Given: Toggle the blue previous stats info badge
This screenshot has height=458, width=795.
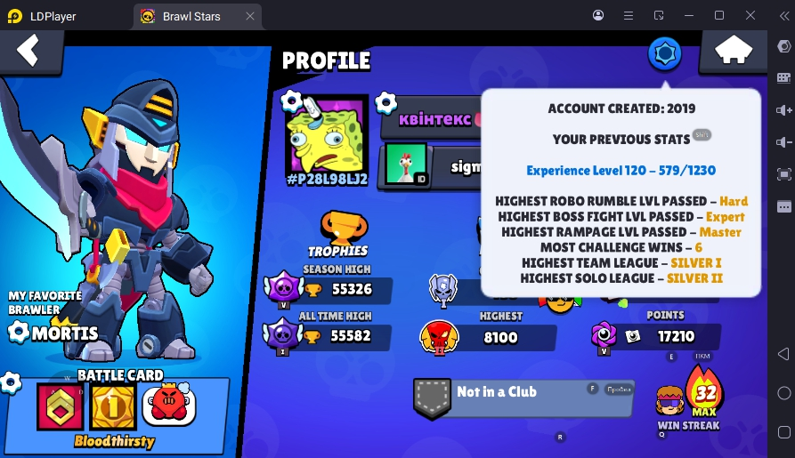Looking at the screenshot, I should (x=664, y=53).
